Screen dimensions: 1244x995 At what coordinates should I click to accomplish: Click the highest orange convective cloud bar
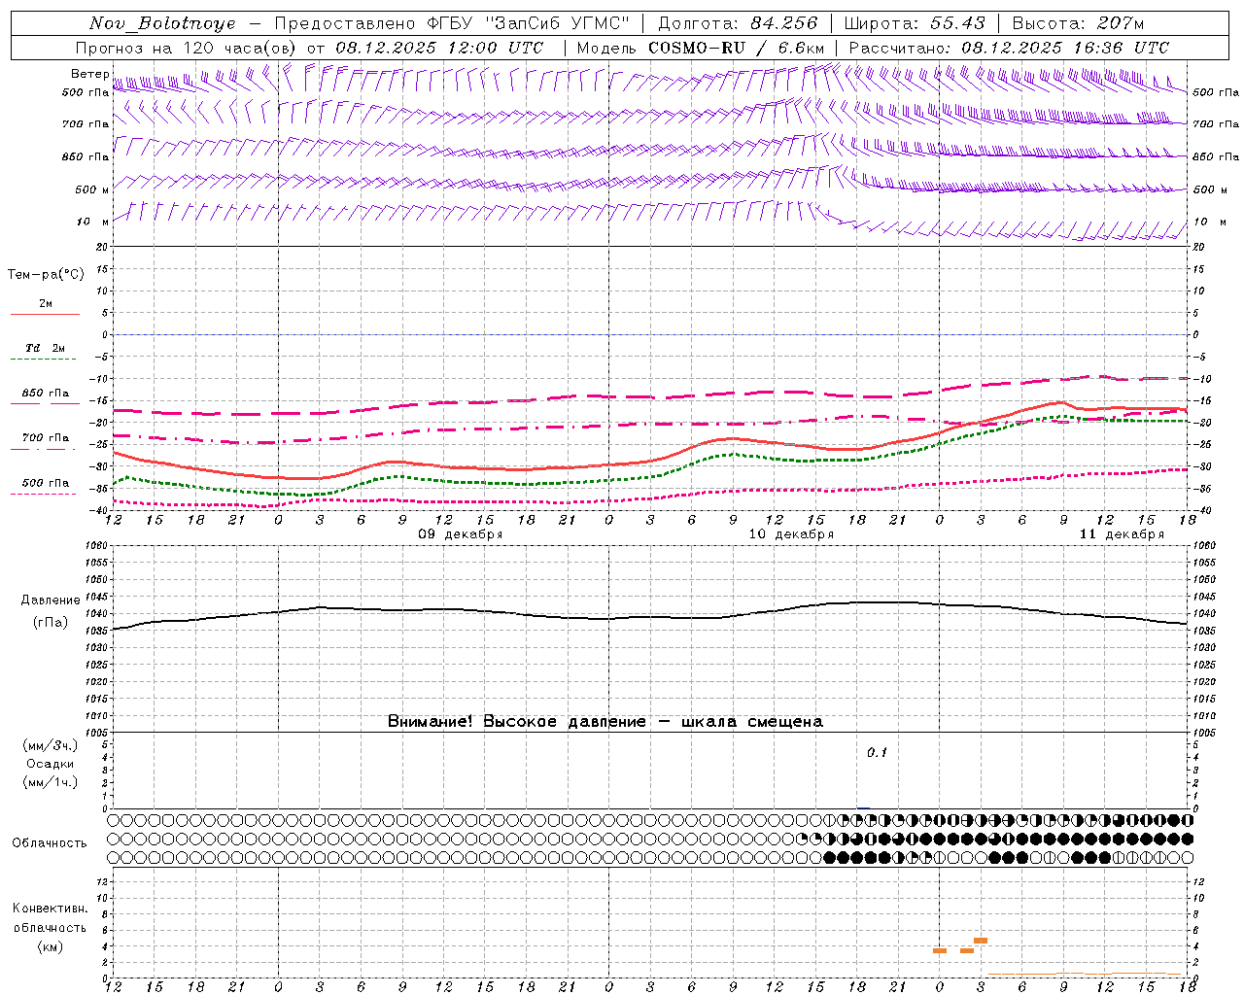coord(981,941)
